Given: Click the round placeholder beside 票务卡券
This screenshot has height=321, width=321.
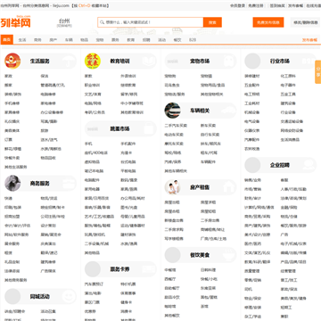Looking at the screenshot, I should point(93,269).
